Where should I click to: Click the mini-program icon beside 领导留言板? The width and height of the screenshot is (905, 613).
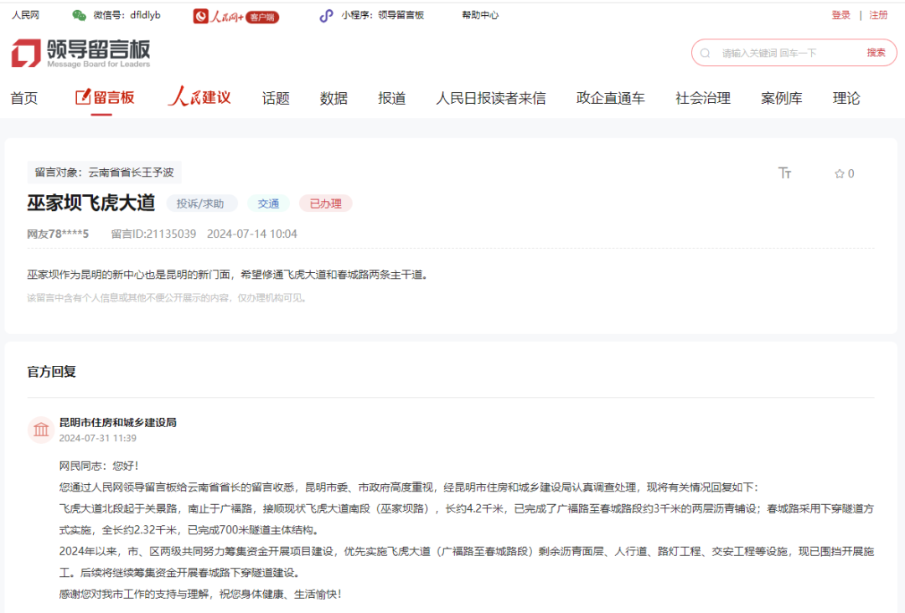[326, 15]
